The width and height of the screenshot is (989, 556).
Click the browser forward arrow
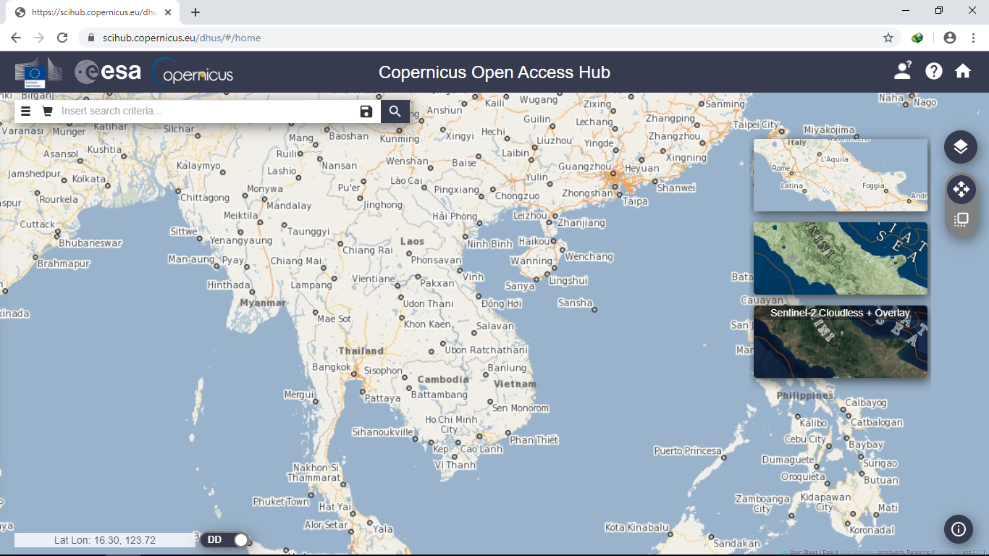[x=39, y=38]
